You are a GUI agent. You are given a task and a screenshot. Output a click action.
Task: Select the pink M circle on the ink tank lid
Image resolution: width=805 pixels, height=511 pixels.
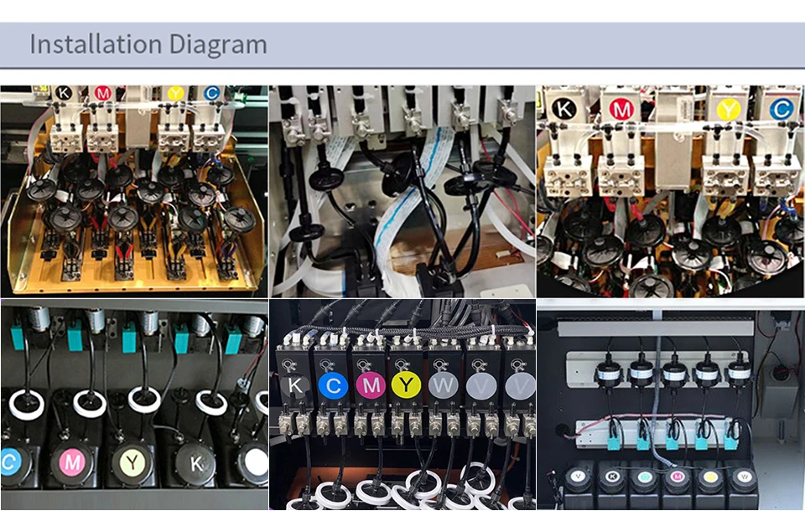pos(72,463)
